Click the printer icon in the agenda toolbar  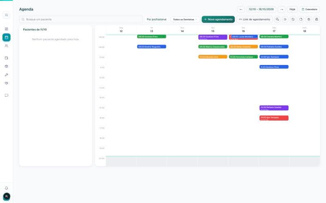pyautogui.click(x=317, y=19)
